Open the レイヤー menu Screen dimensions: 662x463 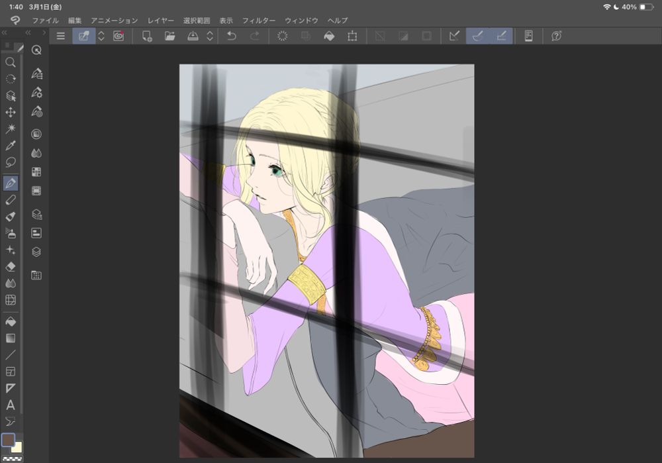point(160,21)
